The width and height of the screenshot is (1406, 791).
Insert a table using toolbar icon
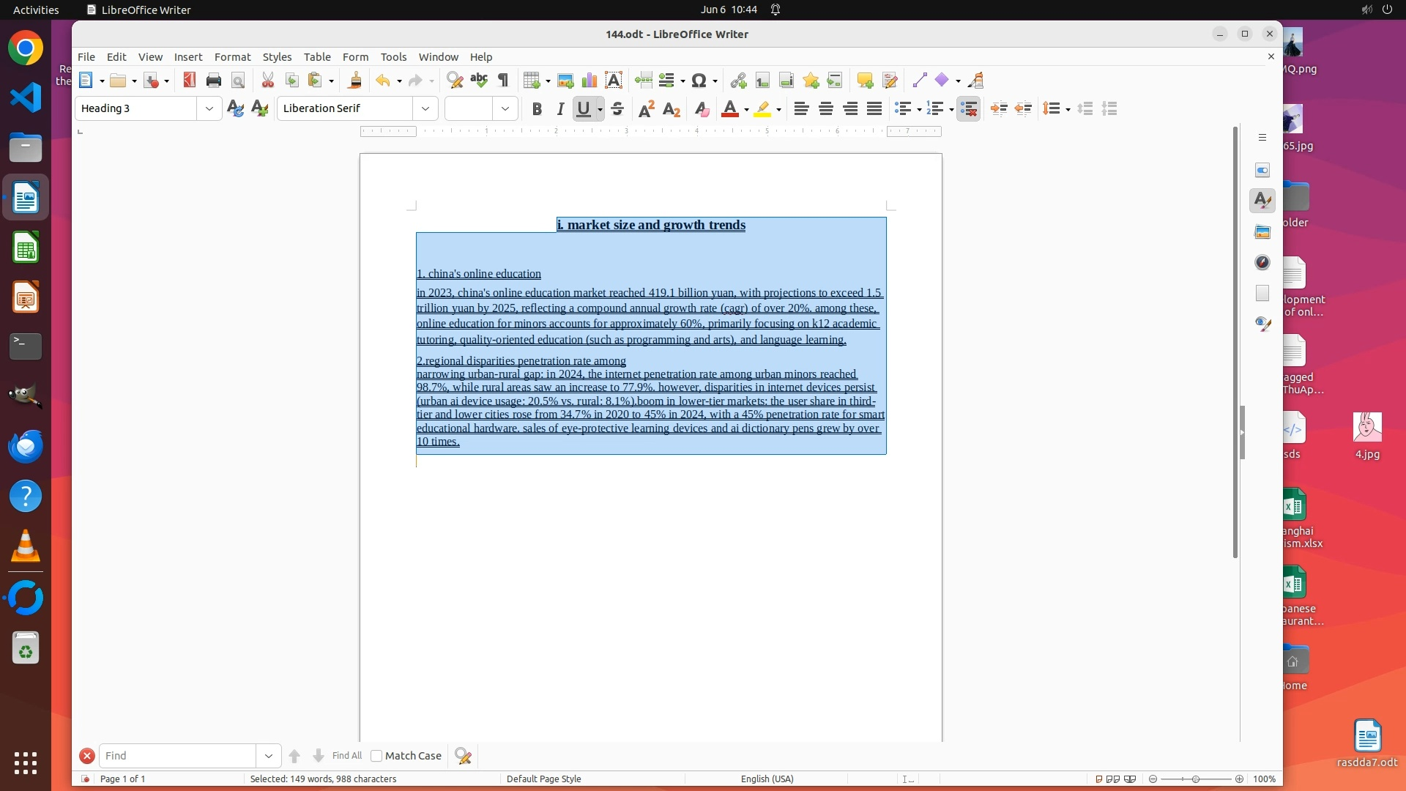(534, 81)
